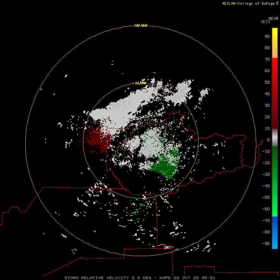The width and height of the screenshot is (280, 280).
Task: Click the 60 value on the velocity scale
Action: (x=267, y=71)
